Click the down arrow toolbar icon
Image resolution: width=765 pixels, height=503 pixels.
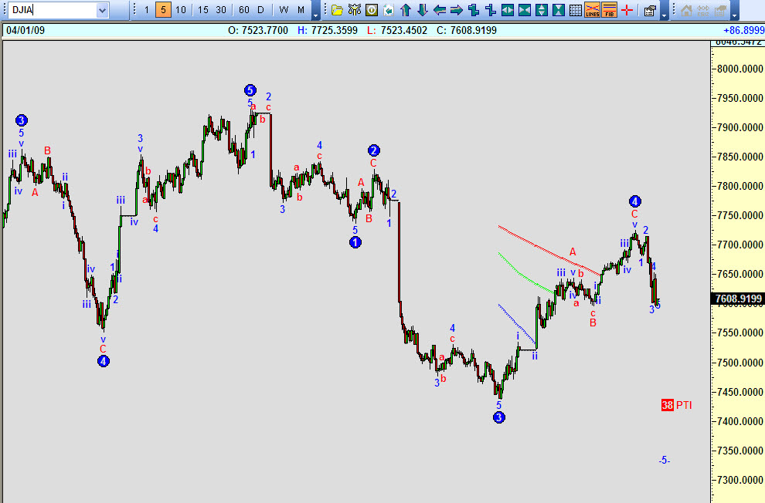423,10
